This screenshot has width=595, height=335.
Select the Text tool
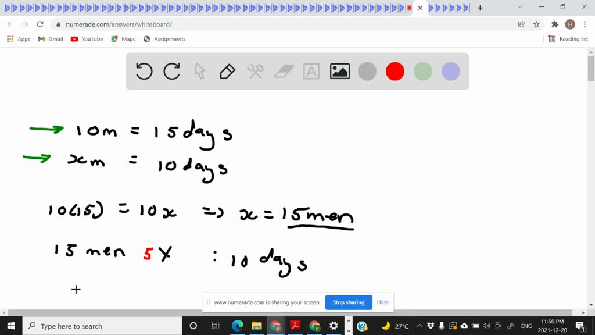311,72
